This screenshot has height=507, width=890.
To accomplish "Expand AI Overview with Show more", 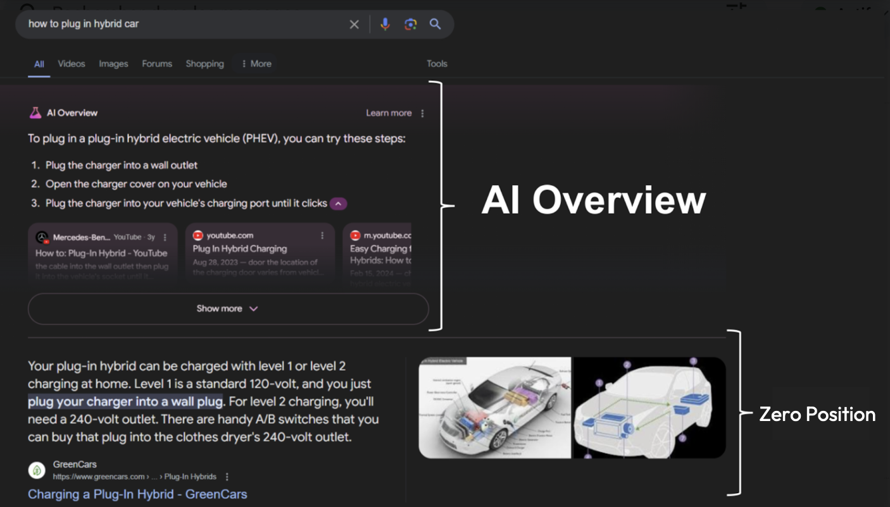I will pyautogui.click(x=228, y=308).
